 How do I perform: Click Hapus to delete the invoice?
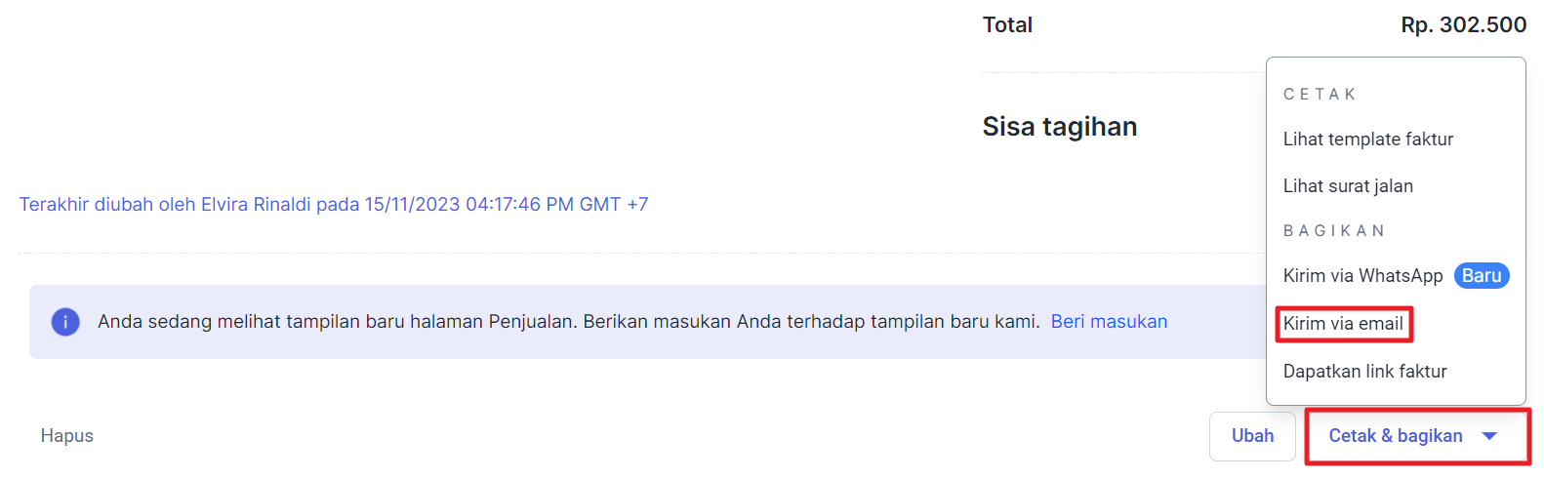pos(67,436)
